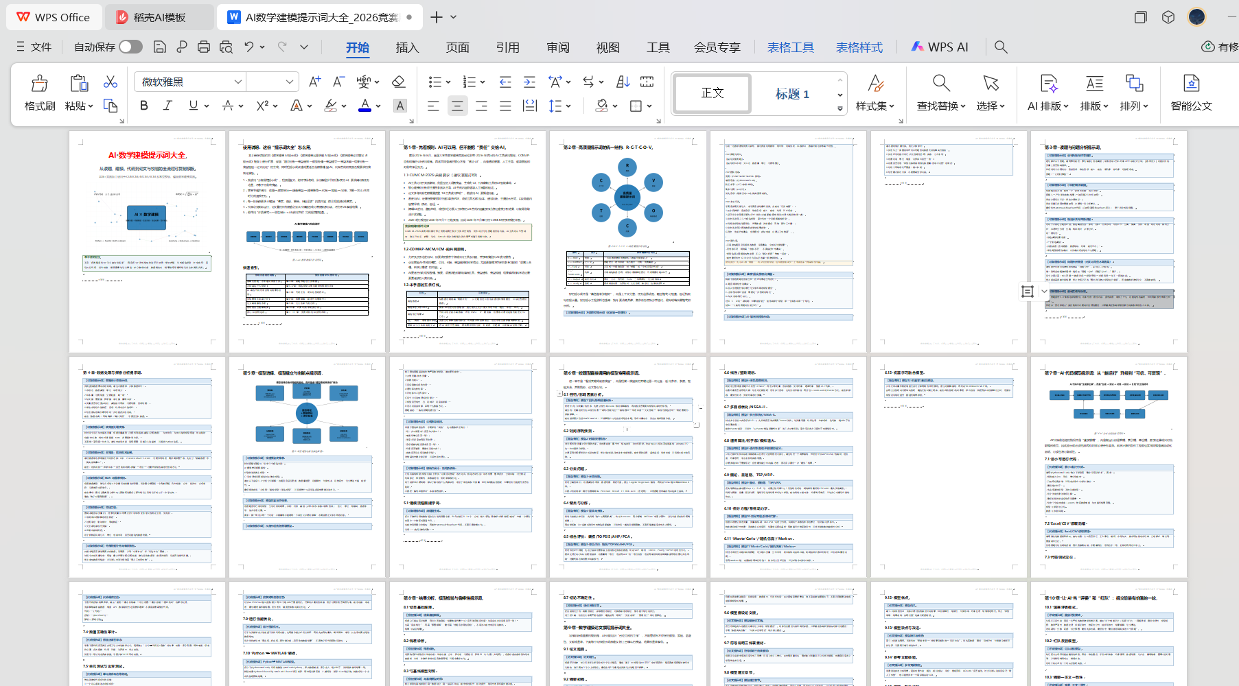Toggle Italic formatting
This screenshot has height=686, width=1239.
point(167,106)
